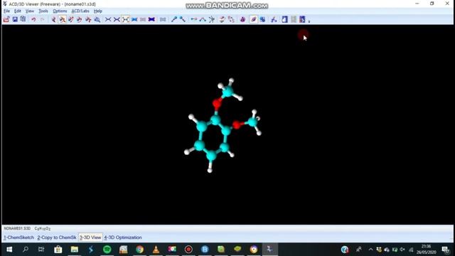The image size is (455, 256).
Task: Click the upper red oxygen atom in the 3D view
Action: (x=216, y=104)
